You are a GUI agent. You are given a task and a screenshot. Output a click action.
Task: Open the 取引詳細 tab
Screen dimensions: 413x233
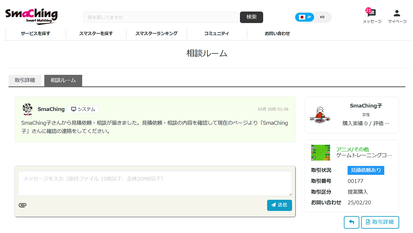pyautogui.click(x=25, y=80)
